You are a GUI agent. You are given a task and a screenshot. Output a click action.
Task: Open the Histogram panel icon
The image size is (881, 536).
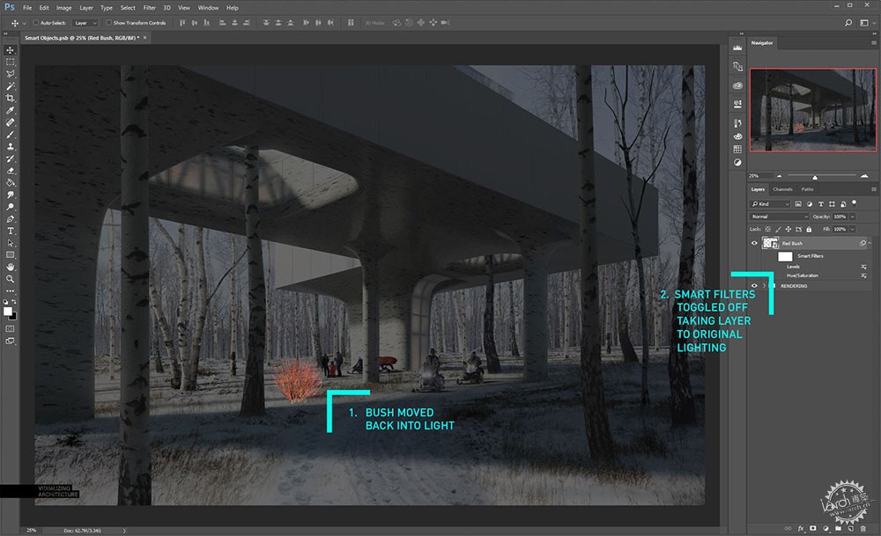[x=737, y=48]
